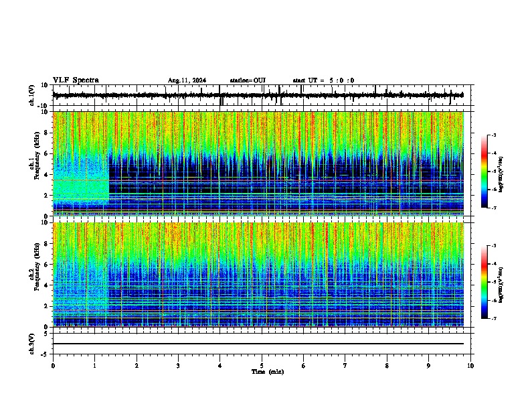
Task: Click time axis tick label '6'
Action: [304, 366]
